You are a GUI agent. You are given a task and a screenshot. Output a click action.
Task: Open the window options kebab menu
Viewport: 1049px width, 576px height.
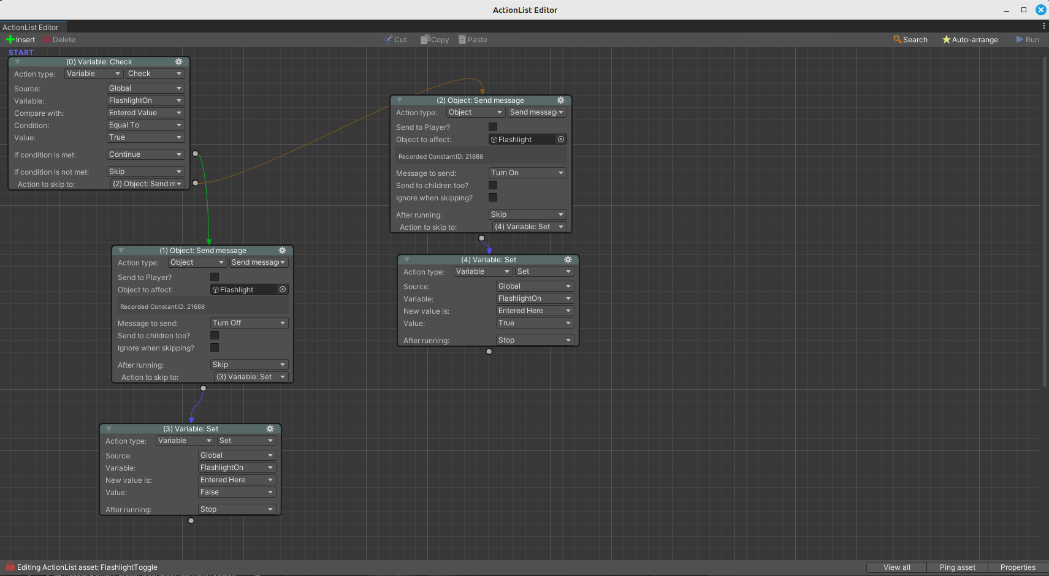pyautogui.click(x=1043, y=26)
